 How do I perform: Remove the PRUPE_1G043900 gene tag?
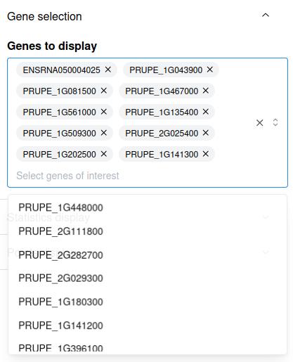pos(210,70)
